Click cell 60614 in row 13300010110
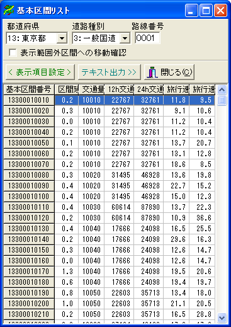 [x=119, y=207]
